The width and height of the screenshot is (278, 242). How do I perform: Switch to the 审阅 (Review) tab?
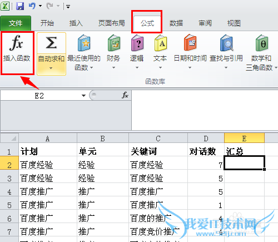pyautogui.click(x=205, y=23)
